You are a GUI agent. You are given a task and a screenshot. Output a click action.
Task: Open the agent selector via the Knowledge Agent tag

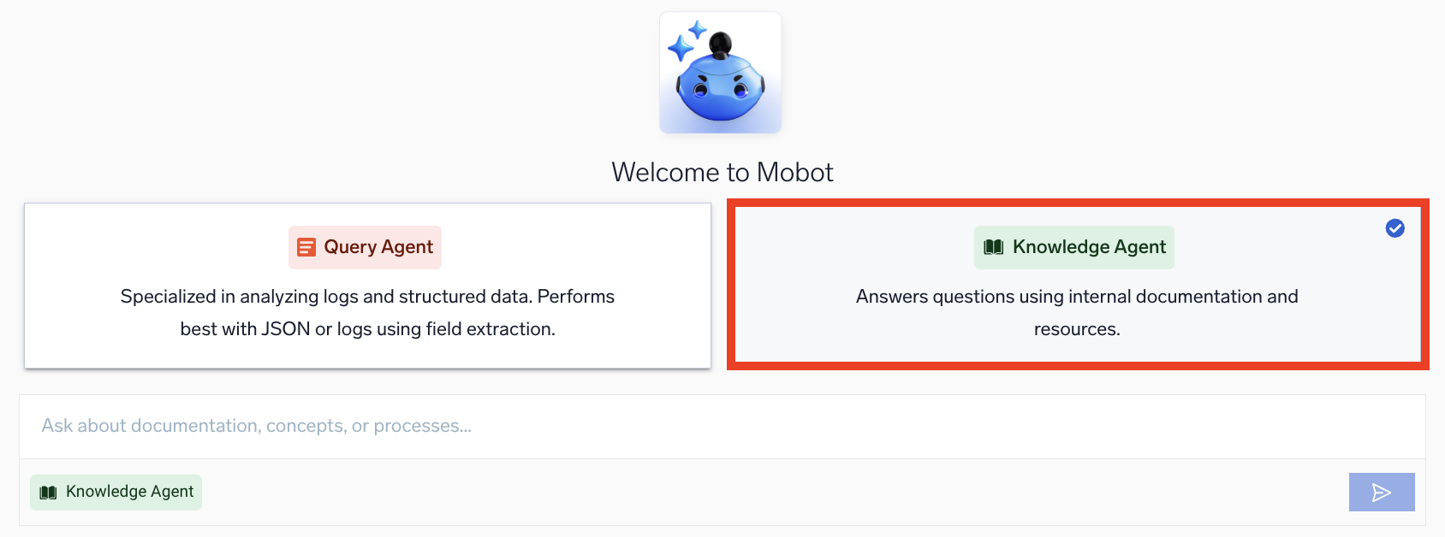click(116, 492)
